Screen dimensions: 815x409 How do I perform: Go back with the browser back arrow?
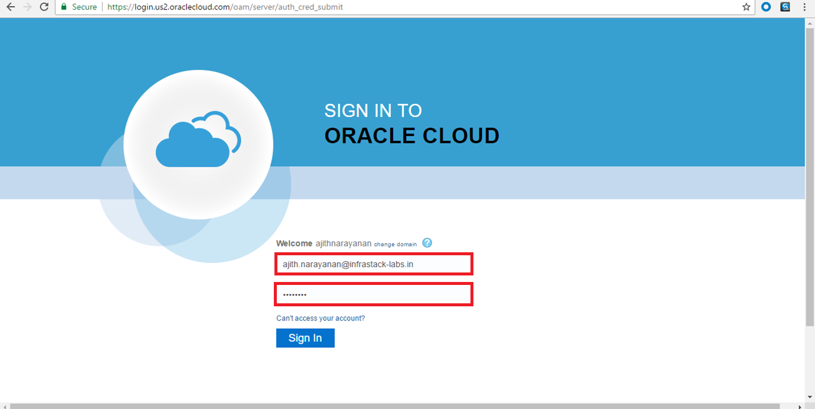[x=10, y=7]
